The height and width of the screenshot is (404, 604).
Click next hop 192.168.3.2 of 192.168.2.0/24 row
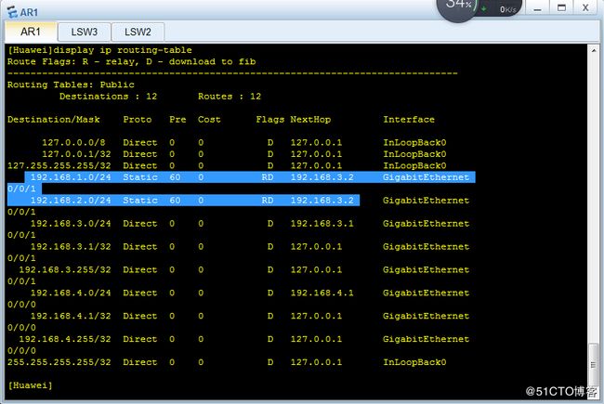tap(322, 201)
